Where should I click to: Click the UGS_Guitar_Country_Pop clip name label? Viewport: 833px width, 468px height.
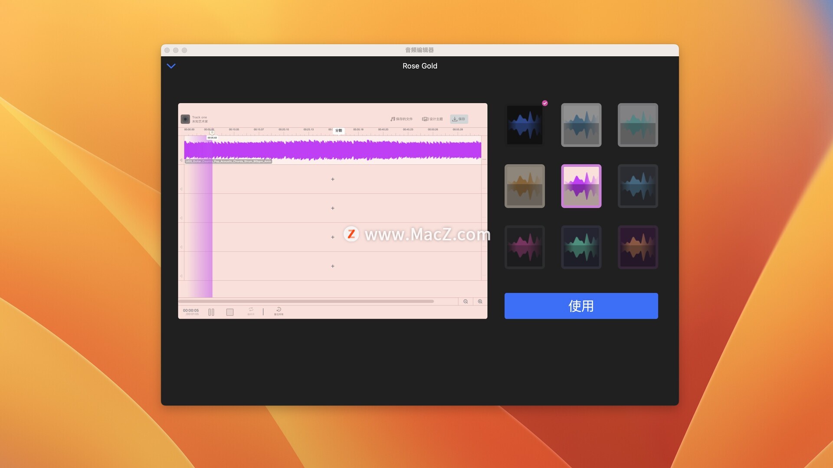pos(228,161)
